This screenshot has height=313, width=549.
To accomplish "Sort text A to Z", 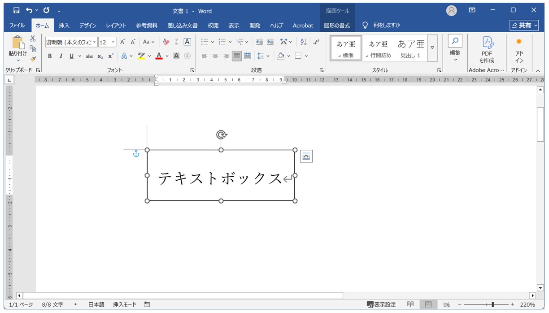I will [x=303, y=42].
